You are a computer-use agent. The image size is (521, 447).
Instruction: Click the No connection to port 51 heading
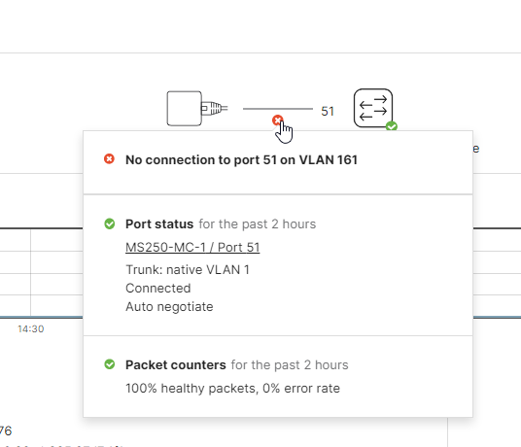[242, 160]
